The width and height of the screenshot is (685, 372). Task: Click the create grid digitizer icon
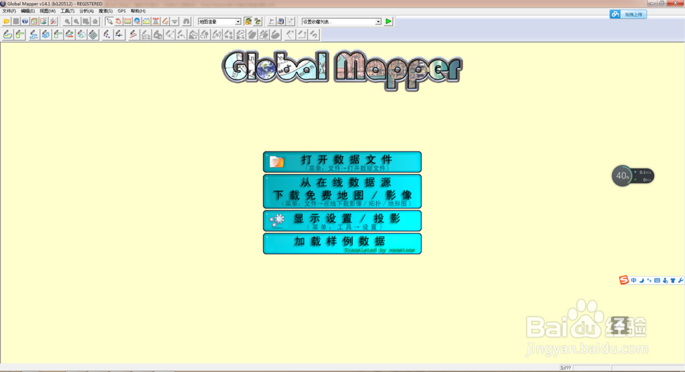click(x=92, y=34)
